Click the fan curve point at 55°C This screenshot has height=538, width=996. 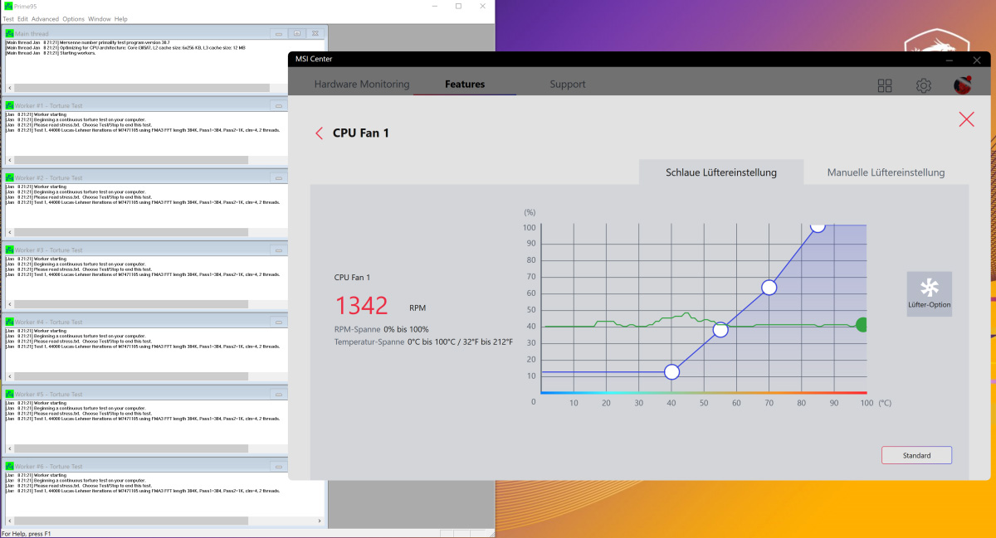click(x=720, y=330)
